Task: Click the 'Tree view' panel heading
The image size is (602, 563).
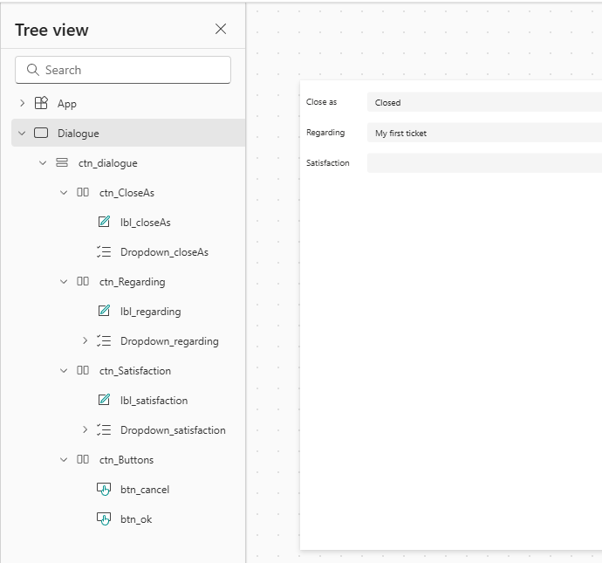Action: 51,30
